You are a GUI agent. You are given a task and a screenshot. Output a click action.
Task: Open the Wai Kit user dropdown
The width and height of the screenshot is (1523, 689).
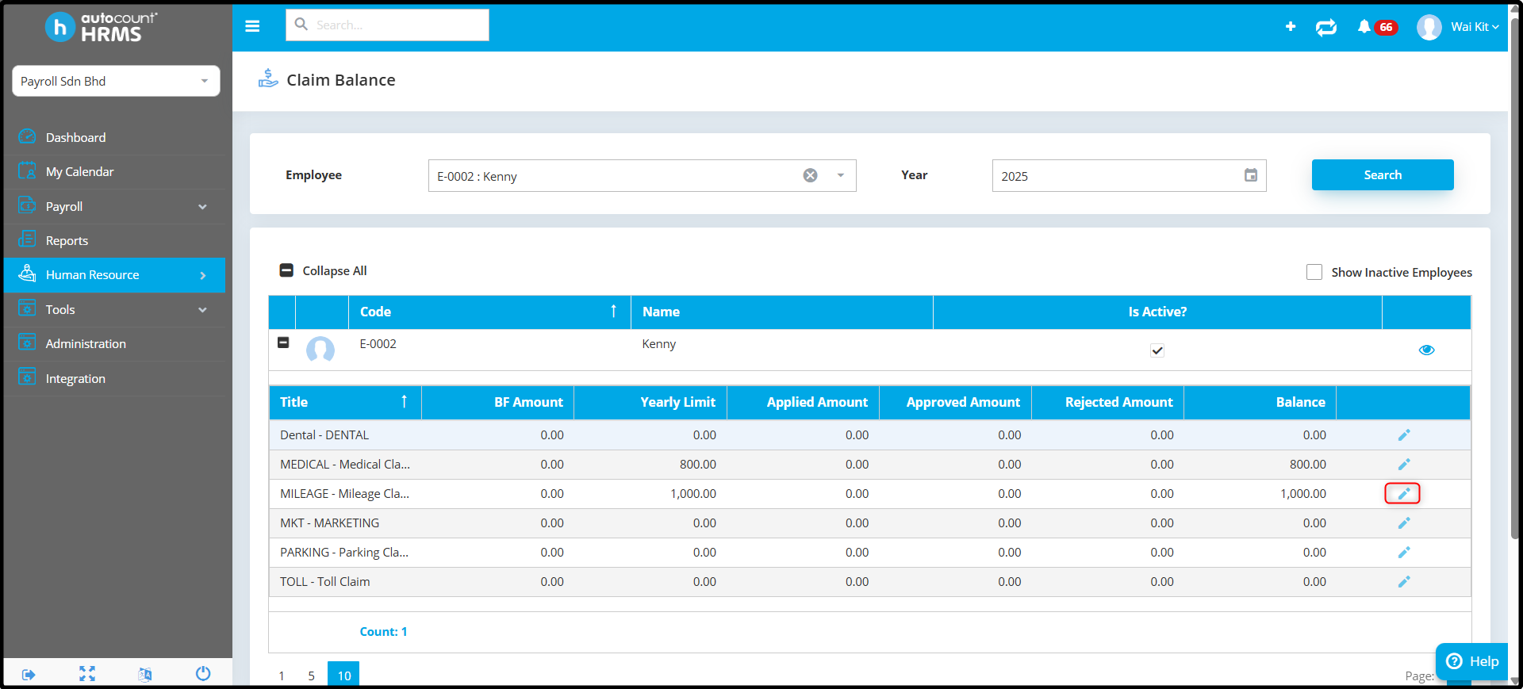pos(1475,27)
